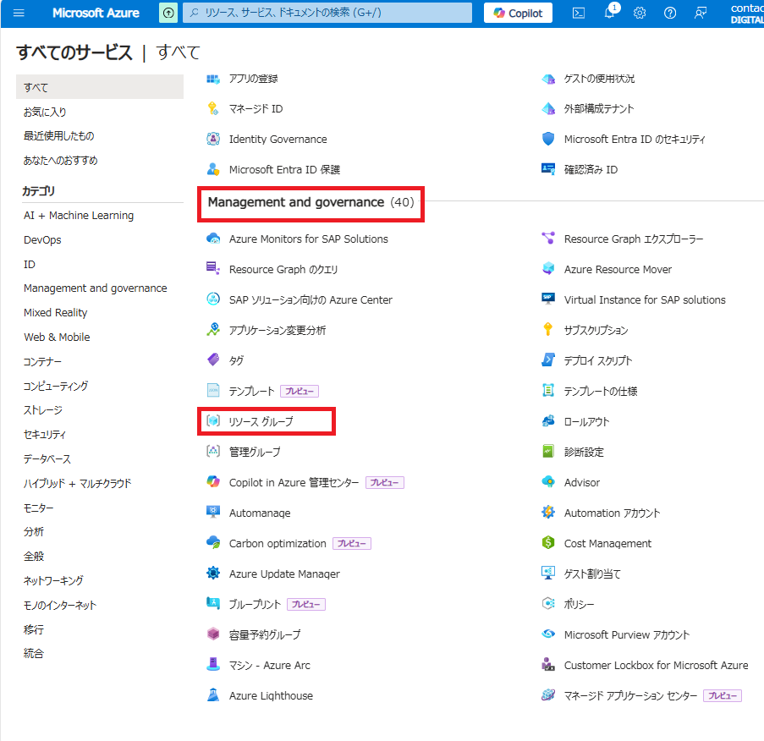The image size is (764, 741).
Task: Open the Customer Lockbox for Microsoft Azure link
Action: click(656, 665)
